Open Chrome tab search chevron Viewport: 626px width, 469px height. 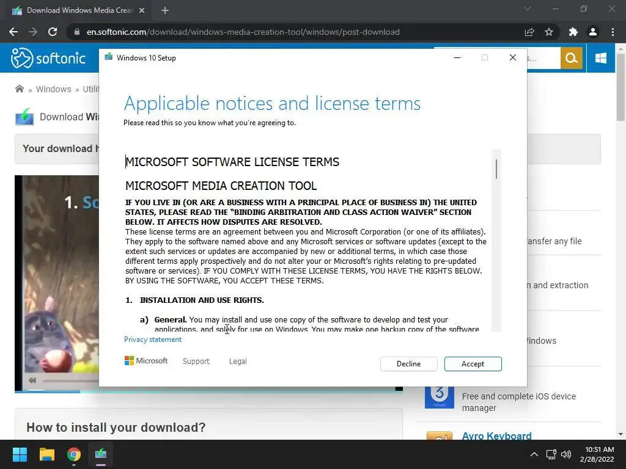528,9
